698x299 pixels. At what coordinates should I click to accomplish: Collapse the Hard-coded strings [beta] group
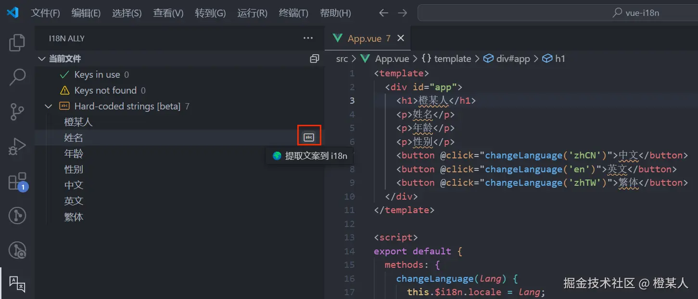coord(48,106)
